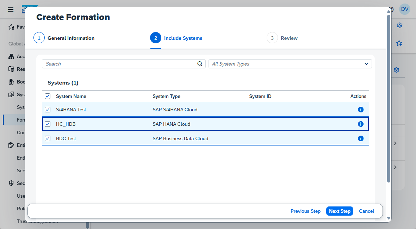The image size is (416, 229).
Task: Jump to the Review step
Action: click(x=289, y=38)
